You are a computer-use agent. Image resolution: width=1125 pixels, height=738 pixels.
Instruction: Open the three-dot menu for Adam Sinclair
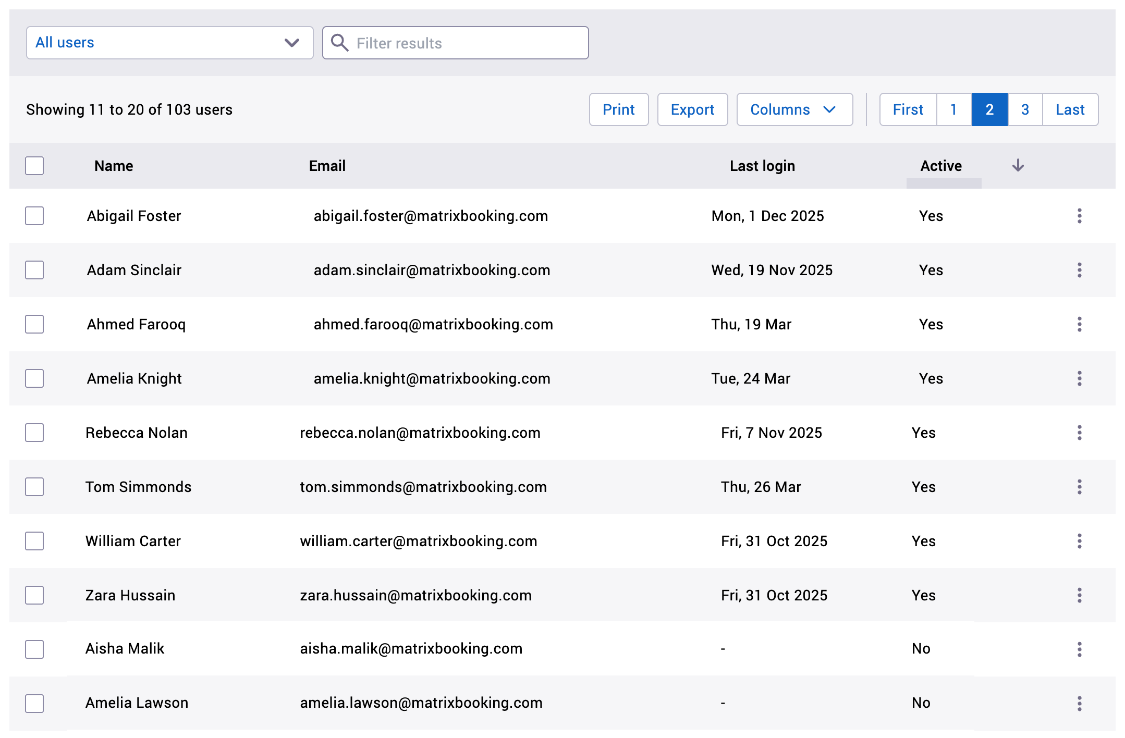(1079, 270)
